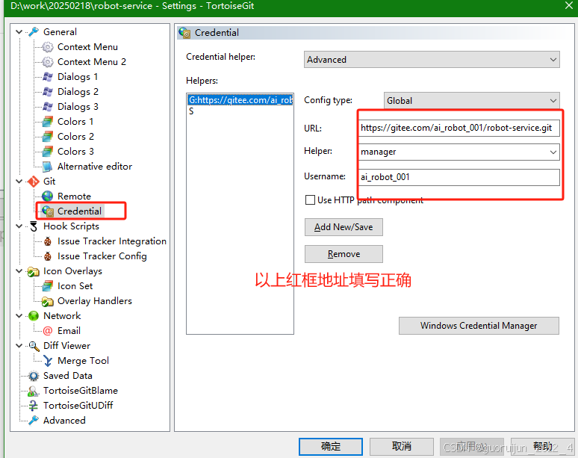Click the Add New/Save button
The image size is (578, 458).
[x=344, y=227]
